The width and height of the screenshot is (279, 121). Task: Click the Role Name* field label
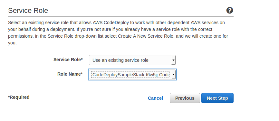[x=70, y=74]
